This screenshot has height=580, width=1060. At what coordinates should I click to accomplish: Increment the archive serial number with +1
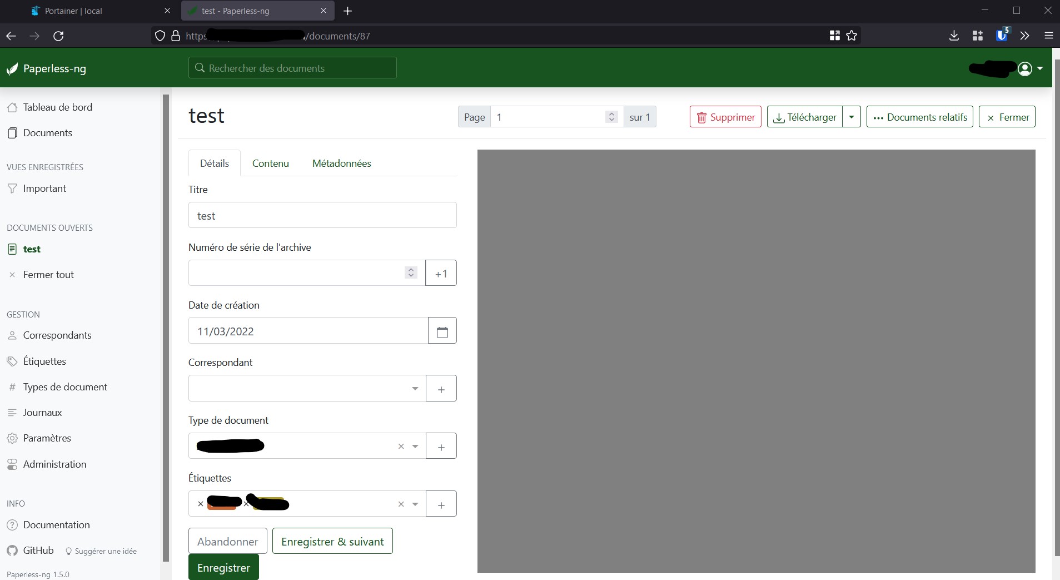(440, 273)
